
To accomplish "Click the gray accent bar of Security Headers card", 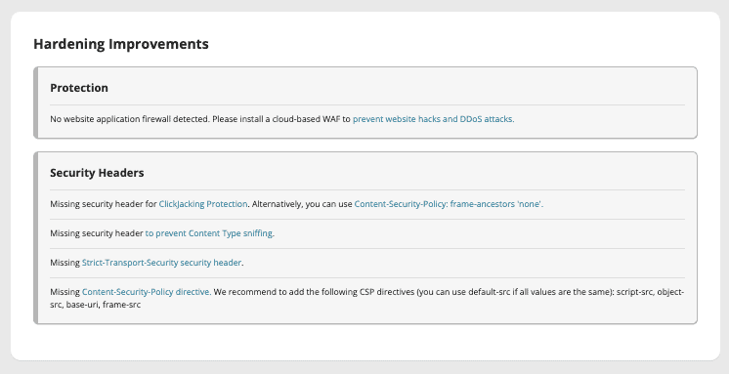I will pos(35,238).
